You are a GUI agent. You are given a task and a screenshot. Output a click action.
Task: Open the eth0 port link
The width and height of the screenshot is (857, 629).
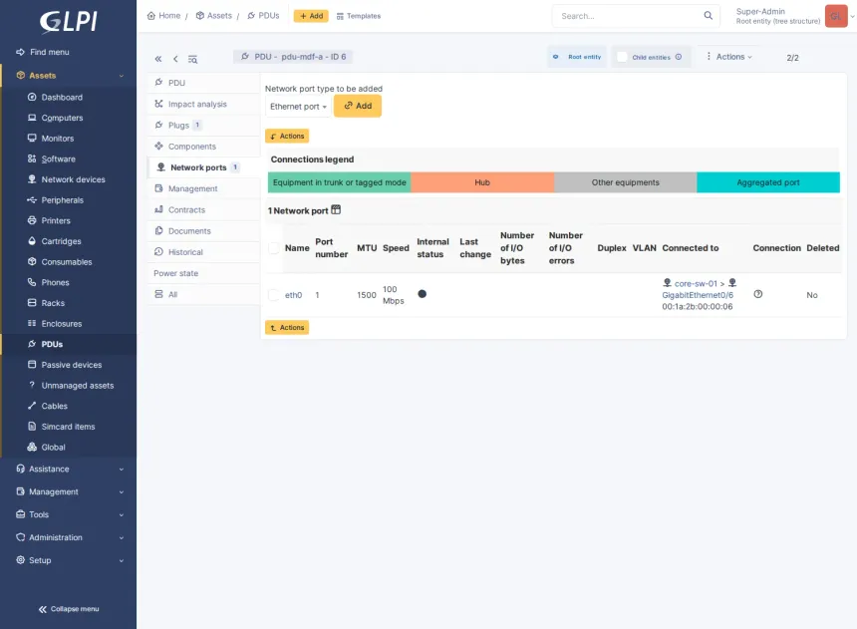pyautogui.click(x=294, y=295)
